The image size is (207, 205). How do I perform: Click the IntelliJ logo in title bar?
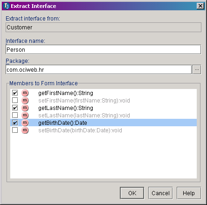point(7,6)
